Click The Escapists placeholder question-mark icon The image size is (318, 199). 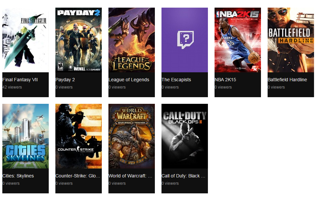185,40
